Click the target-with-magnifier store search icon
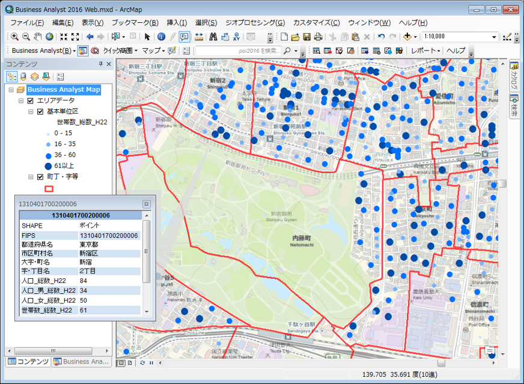This screenshot has width=524, height=384. [x=95, y=51]
